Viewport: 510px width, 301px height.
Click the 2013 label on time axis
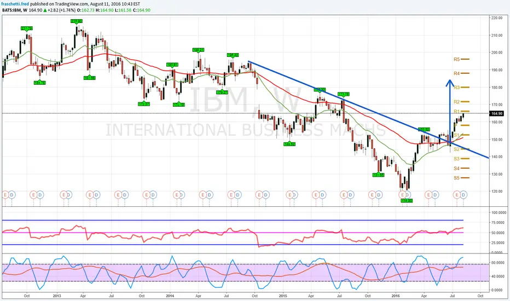tap(57, 296)
